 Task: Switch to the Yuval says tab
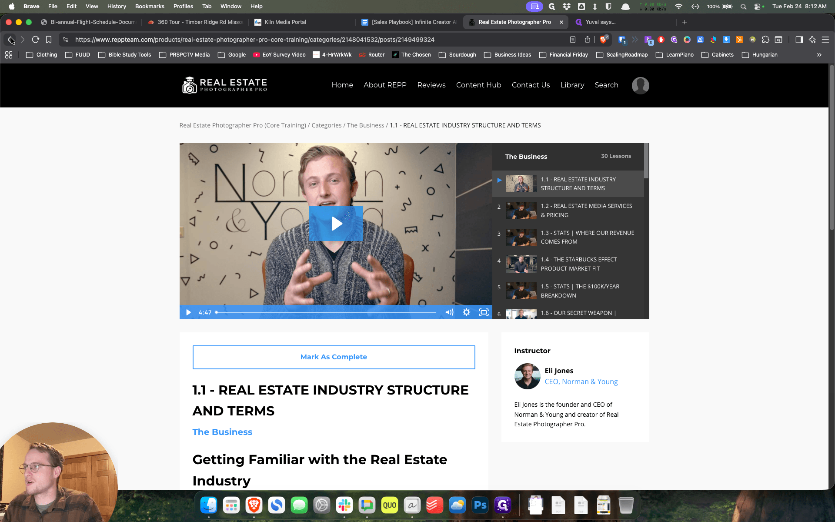coord(622,22)
